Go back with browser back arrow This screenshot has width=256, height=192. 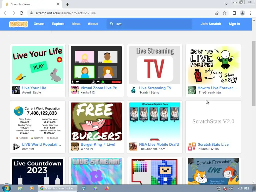pyautogui.click(x=5, y=13)
